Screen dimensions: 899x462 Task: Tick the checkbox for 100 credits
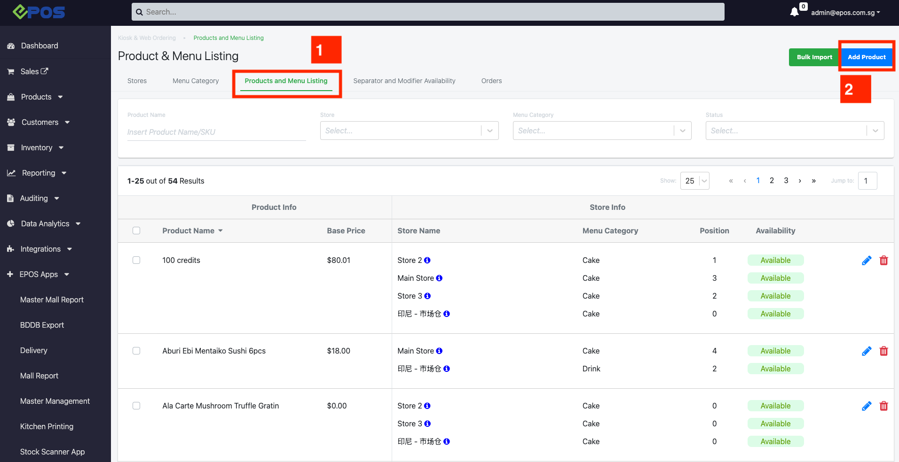click(x=136, y=260)
